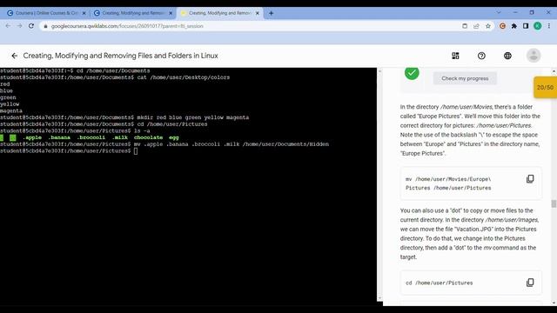Click the orange extension icon in toolbar
The image size is (557, 313).
502,26
